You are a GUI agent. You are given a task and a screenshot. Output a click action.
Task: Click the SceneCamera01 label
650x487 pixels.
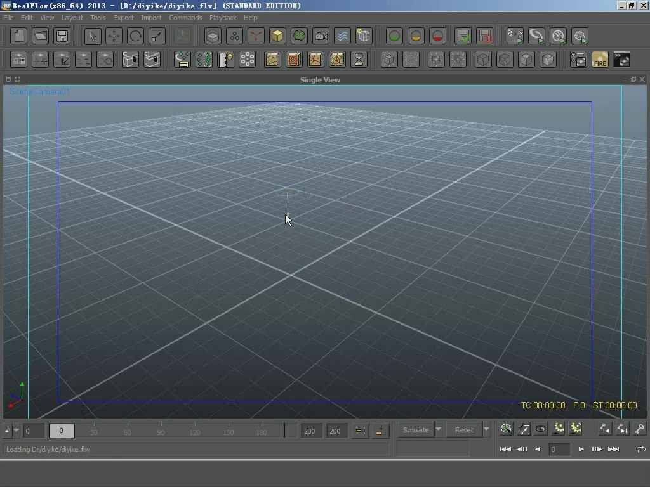(40, 91)
